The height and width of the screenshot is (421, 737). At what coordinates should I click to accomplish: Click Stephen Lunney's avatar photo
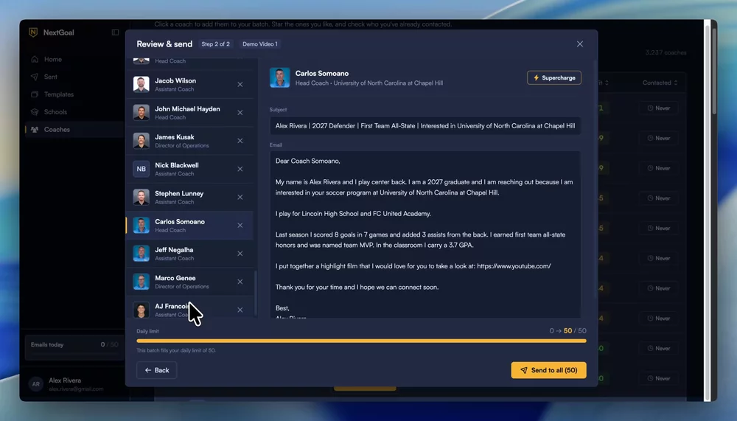click(141, 197)
